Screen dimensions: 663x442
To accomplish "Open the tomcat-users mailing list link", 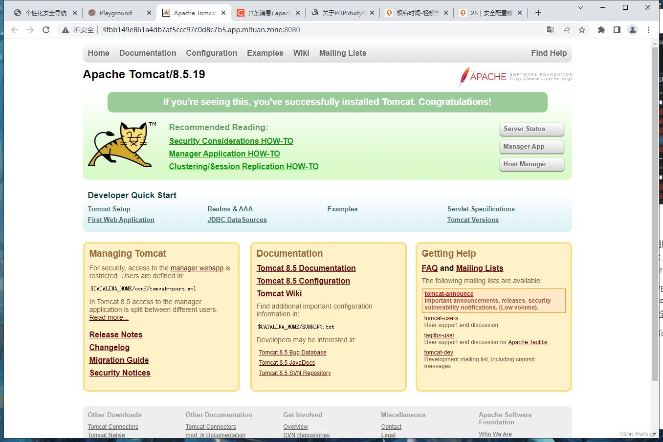I will coord(441,318).
